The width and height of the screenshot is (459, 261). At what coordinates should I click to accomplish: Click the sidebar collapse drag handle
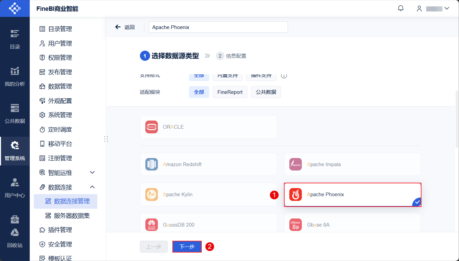106,139
